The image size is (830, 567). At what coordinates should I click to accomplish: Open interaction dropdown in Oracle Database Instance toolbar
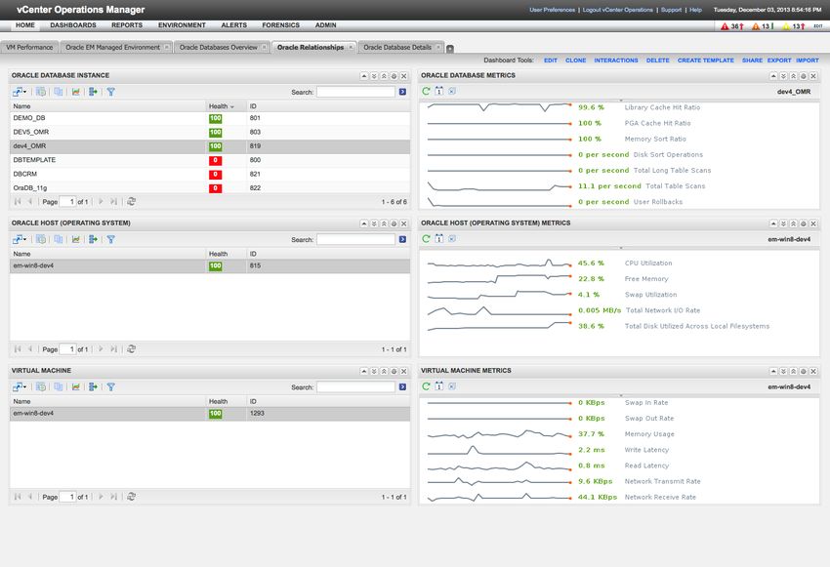pos(20,92)
